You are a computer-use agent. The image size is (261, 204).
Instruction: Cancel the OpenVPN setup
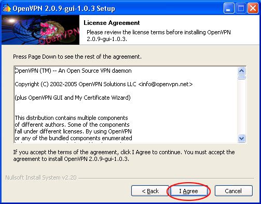pyautogui.click(x=233, y=191)
